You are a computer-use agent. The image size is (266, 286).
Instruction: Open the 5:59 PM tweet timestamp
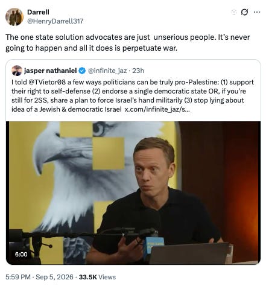[18, 277]
